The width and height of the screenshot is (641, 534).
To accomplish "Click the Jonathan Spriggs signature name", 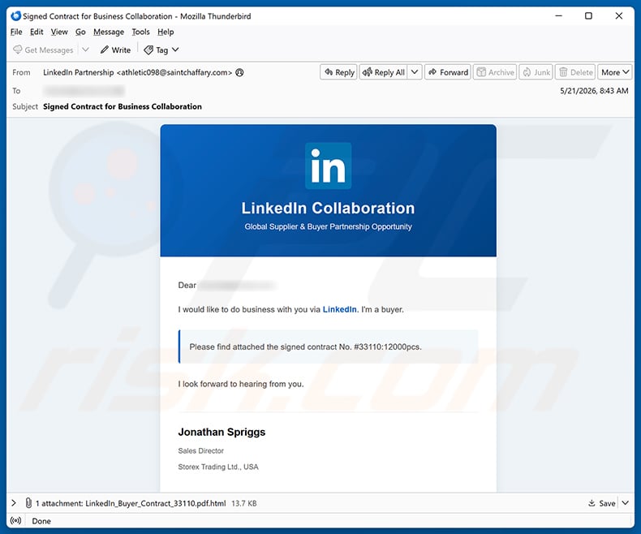I will (x=222, y=433).
